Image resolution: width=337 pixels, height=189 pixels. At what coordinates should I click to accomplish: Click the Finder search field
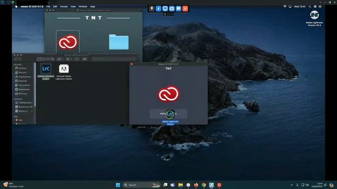114,58
